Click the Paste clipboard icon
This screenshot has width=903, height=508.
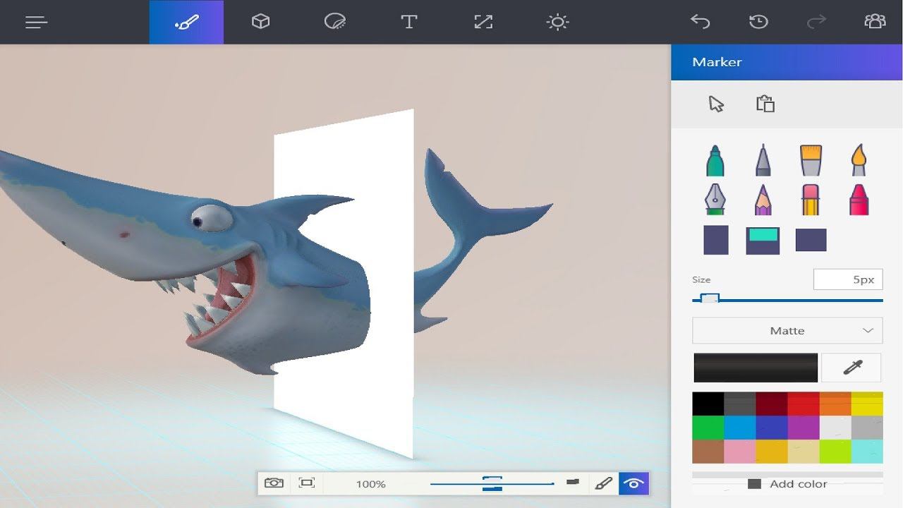point(765,104)
